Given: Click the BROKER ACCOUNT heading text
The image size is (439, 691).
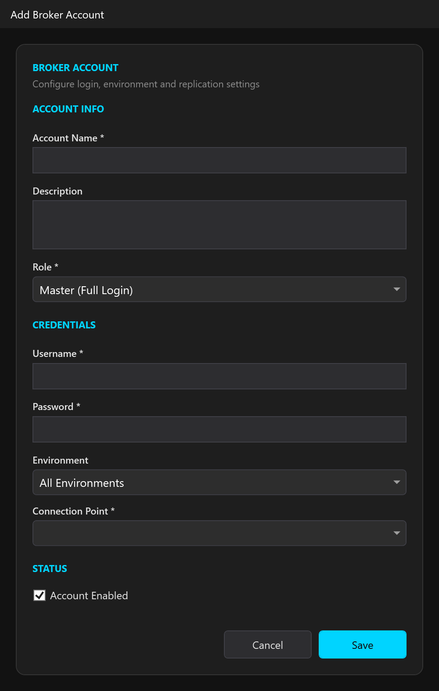Looking at the screenshot, I should (x=76, y=68).
